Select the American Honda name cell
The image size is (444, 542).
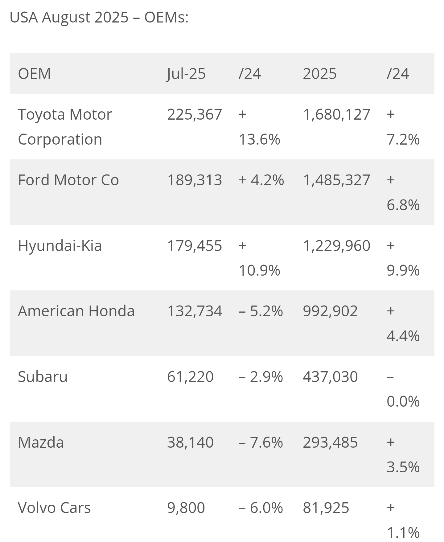(x=76, y=311)
